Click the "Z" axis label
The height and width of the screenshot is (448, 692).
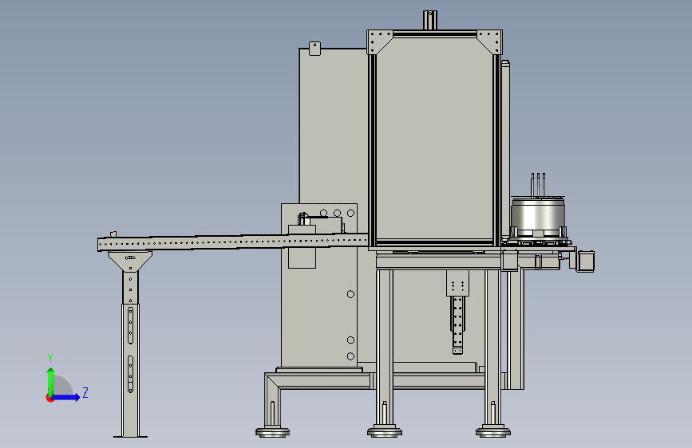click(x=85, y=392)
